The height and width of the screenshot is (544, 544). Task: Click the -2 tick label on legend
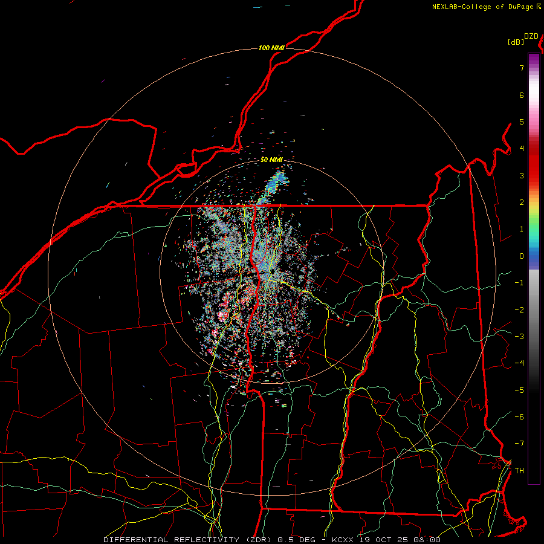[x=519, y=310]
